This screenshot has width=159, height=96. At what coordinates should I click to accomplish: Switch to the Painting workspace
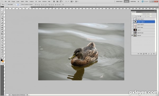tap(133, 1)
